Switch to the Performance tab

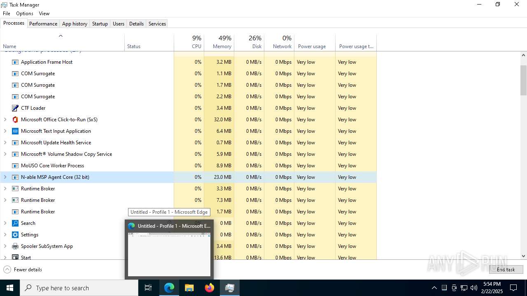coord(43,24)
